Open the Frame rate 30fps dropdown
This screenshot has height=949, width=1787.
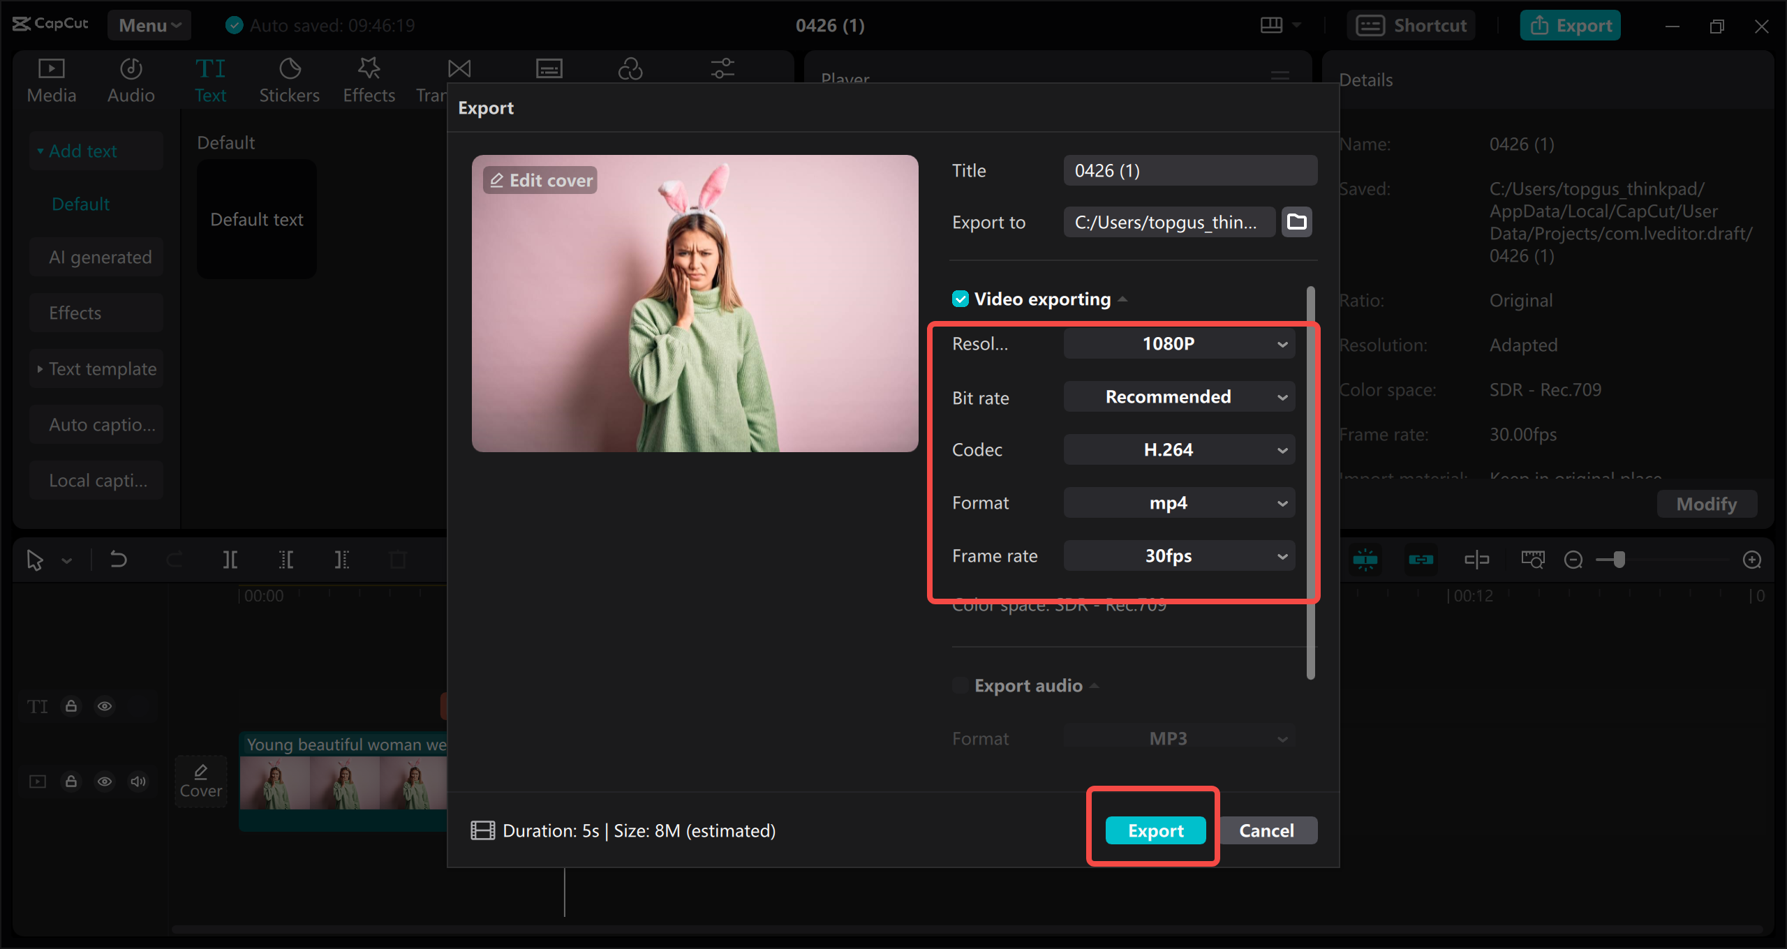click(x=1179, y=555)
